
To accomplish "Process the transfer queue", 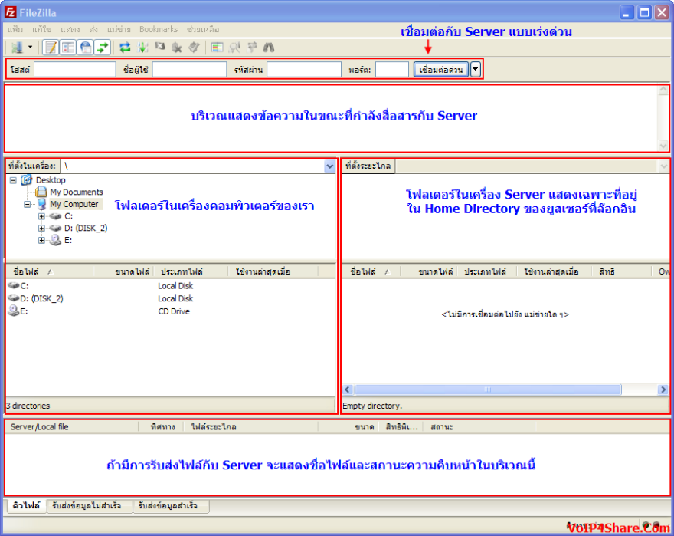I will tap(142, 46).
